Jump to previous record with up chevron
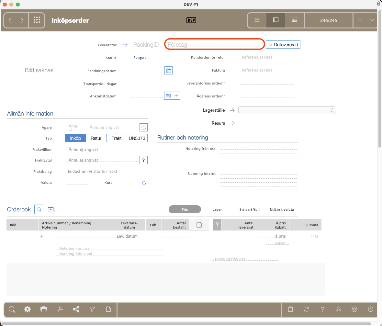This screenshot has width=382, height=326. (x=360, y=20)
